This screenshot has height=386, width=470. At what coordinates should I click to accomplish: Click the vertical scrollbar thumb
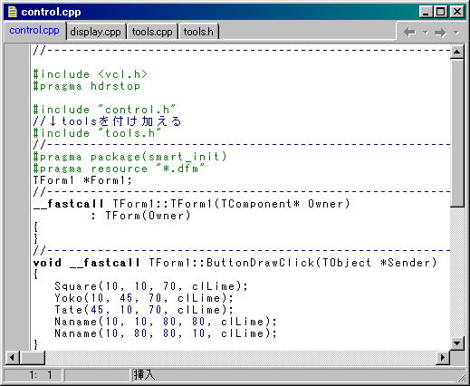tap(457, 133)
